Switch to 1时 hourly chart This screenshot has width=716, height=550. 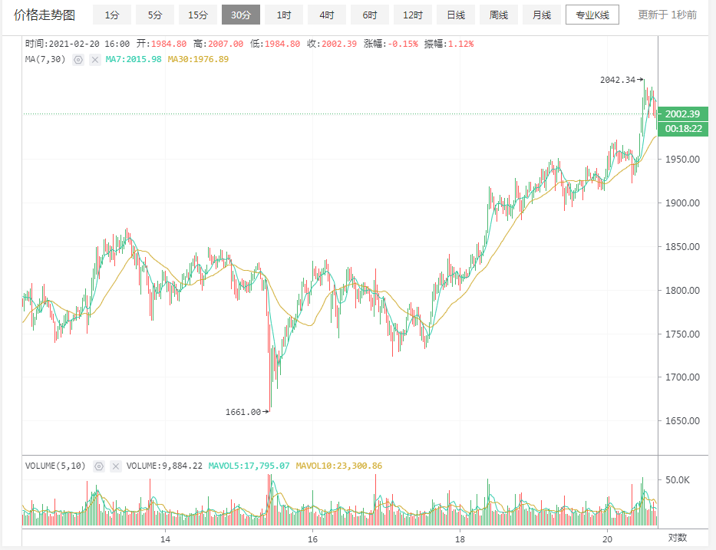(x=284, y=15)
